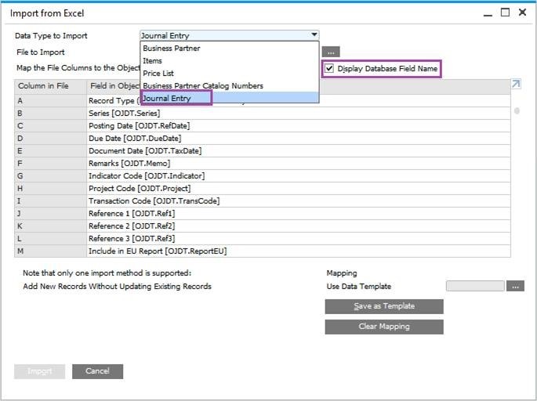Click row G in Column in File
Screen dimensions: 537x401
50,176
